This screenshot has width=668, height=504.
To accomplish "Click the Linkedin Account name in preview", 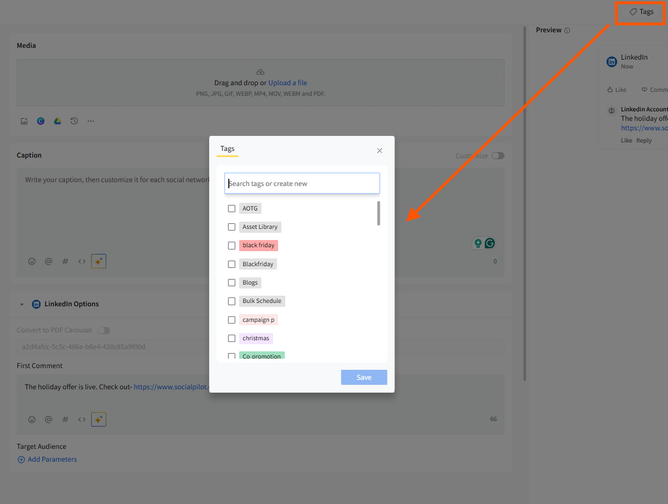I will point(644,109).
